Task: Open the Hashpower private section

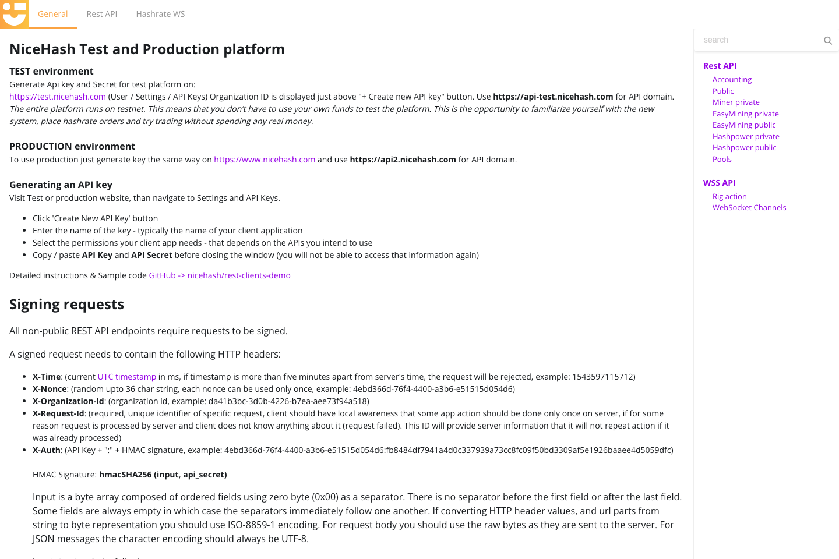Action: click(746, 136)
